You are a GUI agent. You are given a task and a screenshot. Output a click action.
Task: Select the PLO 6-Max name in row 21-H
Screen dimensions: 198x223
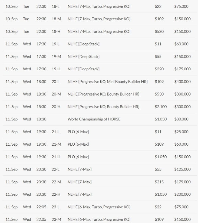click(78, 157)
